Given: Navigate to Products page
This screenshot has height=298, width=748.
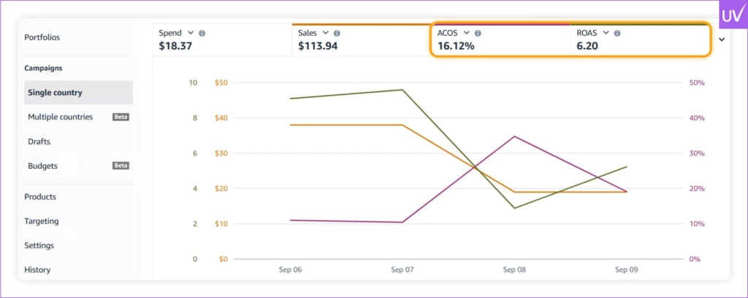Looking at the screenshot, I should (40, 197).
